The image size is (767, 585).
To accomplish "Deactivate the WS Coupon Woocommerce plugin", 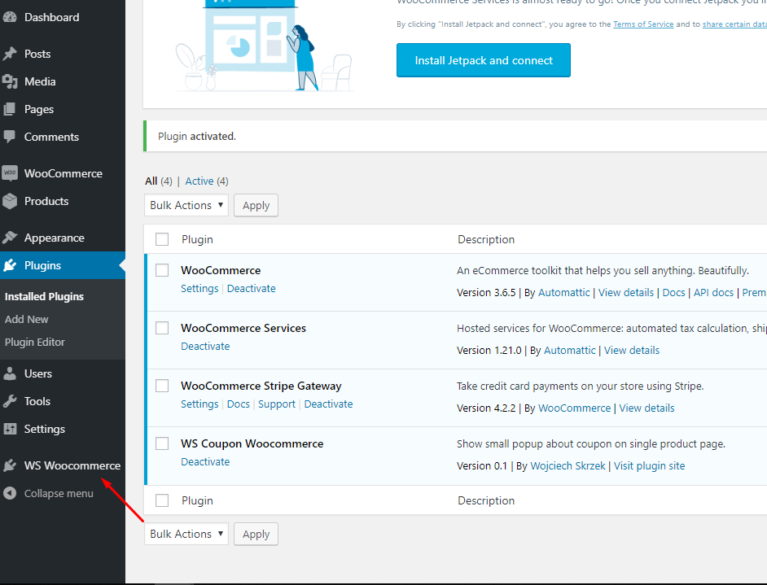I will pyautogui.click(x=205, y=461).
